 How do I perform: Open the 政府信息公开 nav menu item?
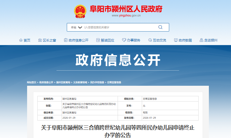click(x=79, y=40)
